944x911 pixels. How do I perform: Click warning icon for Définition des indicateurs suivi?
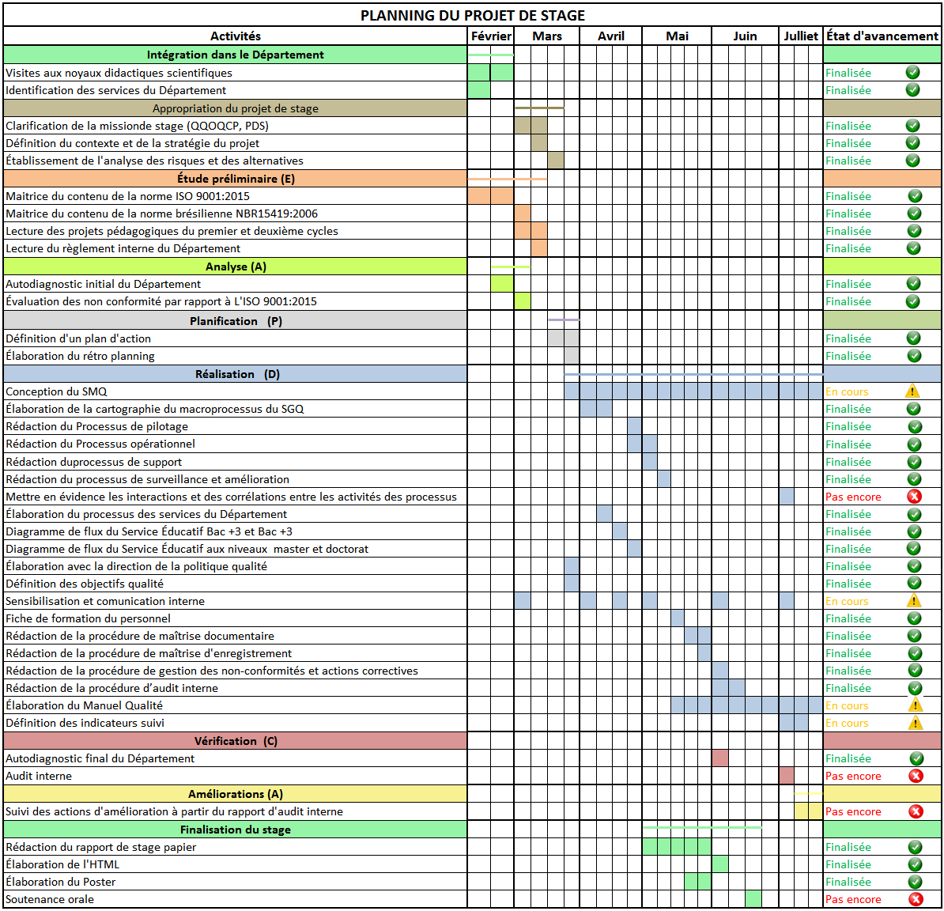pyautogui.click(x=915, y=723)
